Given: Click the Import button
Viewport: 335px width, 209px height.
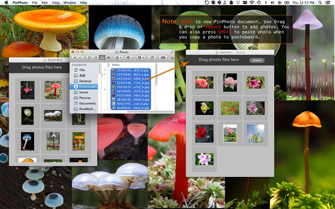Looking at the screenshot, I should pos(257,60).
